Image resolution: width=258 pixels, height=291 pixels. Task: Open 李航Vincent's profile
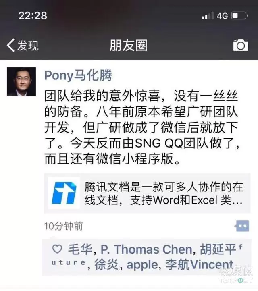tap(199, 264)
